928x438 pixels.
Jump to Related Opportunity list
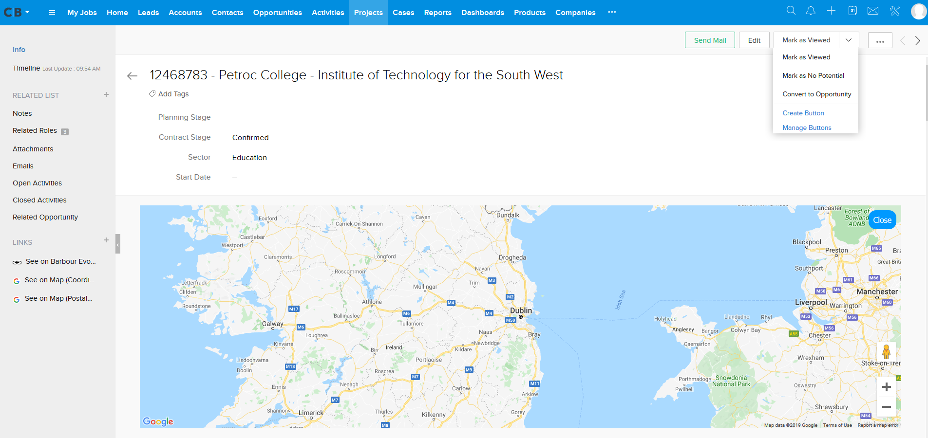click(x=45, y=217)
